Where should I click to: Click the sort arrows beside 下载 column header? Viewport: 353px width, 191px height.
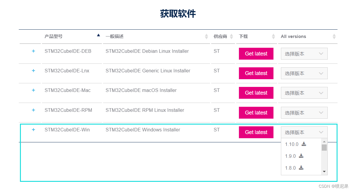tap(273, 36)
